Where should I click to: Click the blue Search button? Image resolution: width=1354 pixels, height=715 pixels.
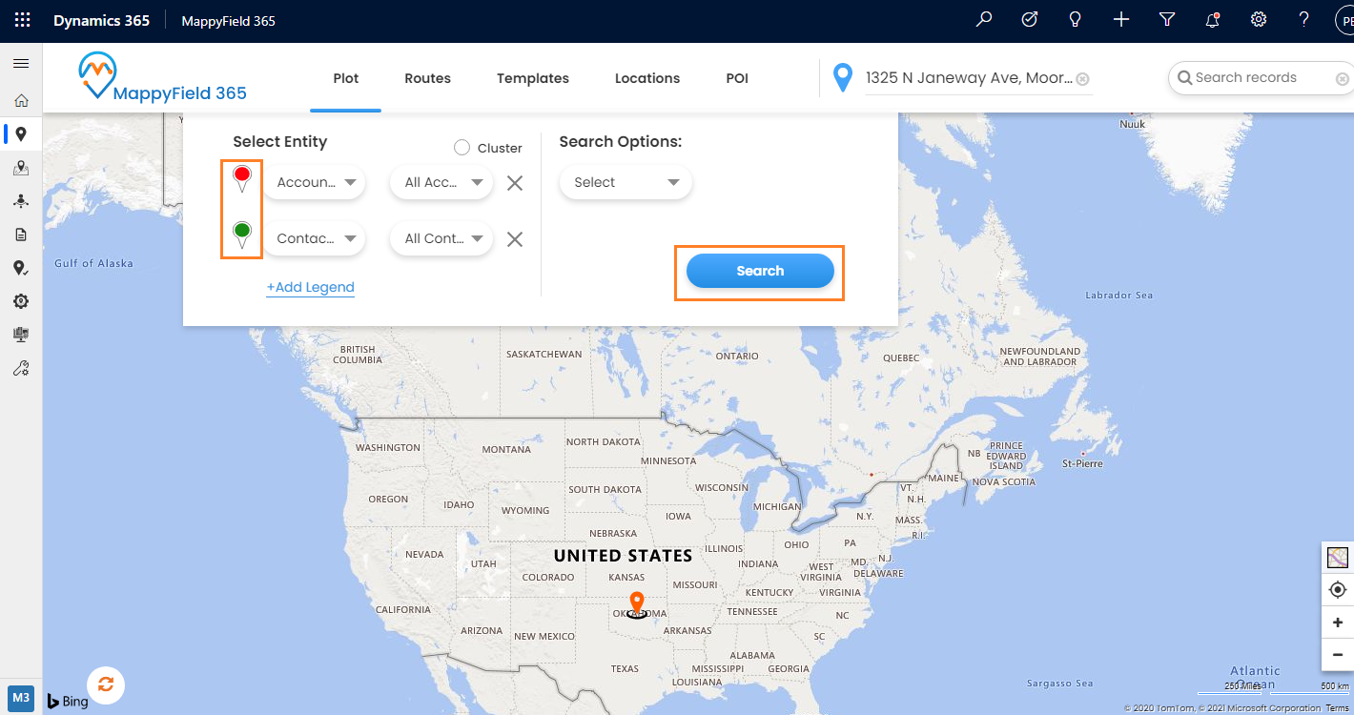760,271
